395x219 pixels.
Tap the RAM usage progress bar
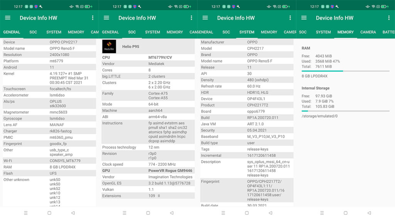click(346, 71)
